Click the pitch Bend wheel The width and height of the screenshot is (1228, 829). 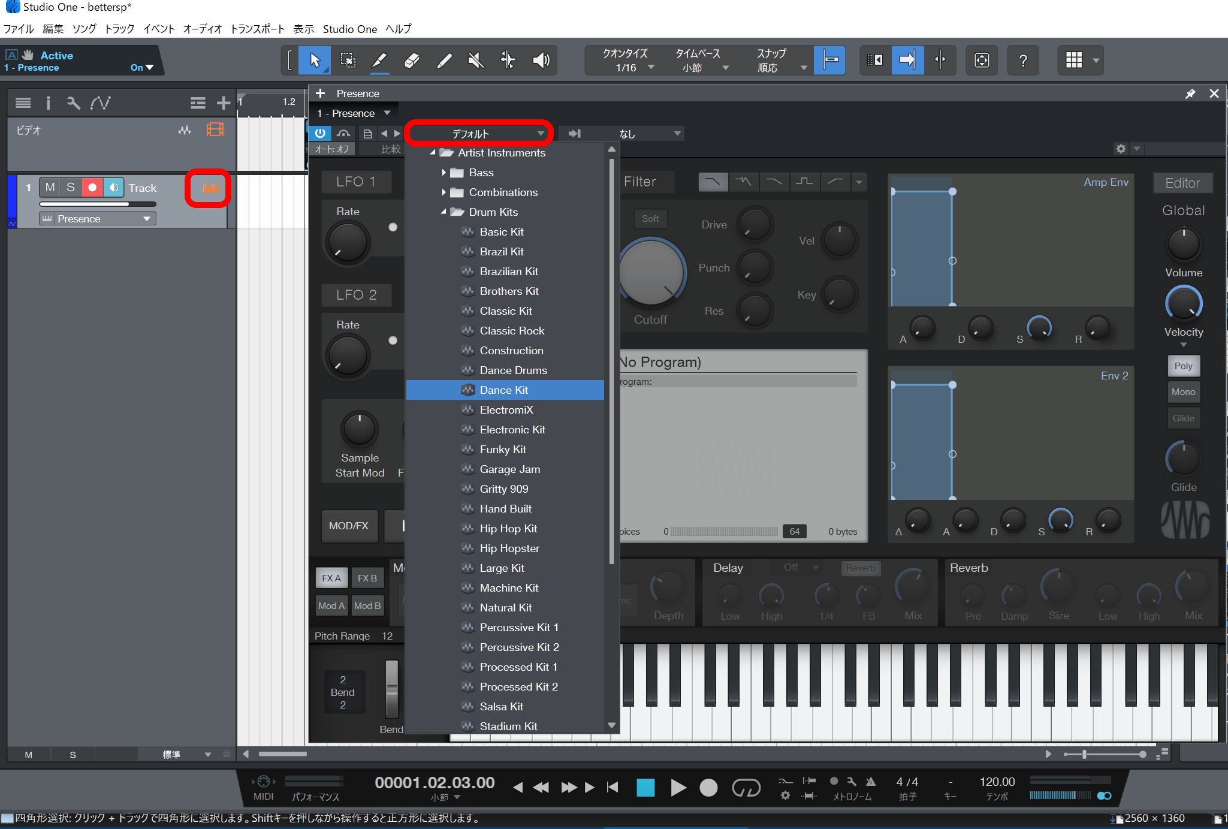tap(391, 689)
